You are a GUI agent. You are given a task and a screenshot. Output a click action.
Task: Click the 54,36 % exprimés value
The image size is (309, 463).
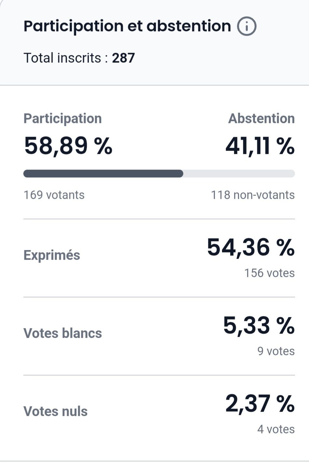tap(251, 247)
